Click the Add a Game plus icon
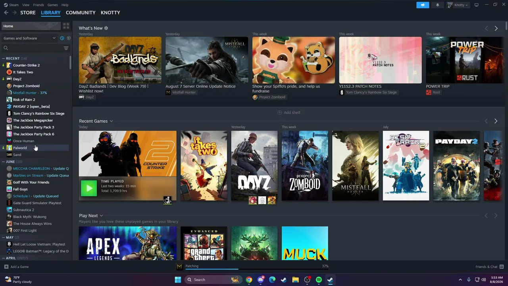This screenshot has height=286, width=508. coord(6,267)
